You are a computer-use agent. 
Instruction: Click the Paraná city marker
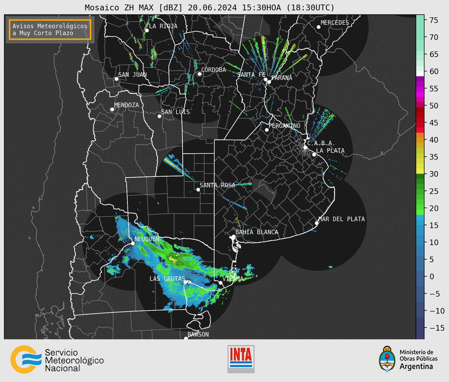[269, 82]
